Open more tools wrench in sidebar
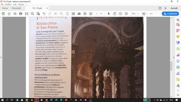This screenshot has height=102, width=181. [x=178, y=86]
